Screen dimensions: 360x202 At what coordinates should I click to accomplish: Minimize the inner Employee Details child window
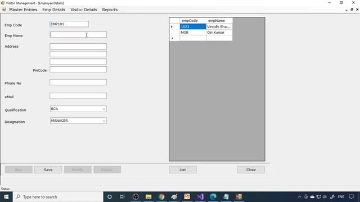point(346,10)
